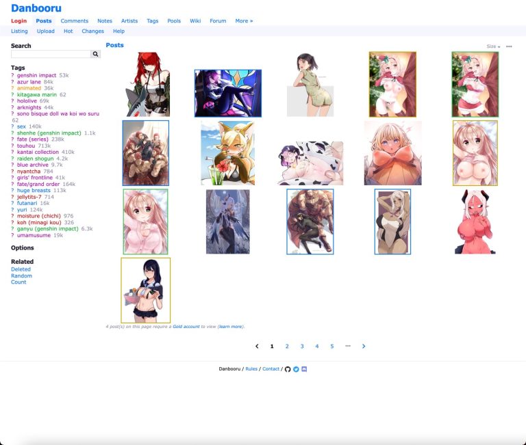526x445 pixels.
Task: Click the question mark beside arknights tag
Action: [12, 107]
